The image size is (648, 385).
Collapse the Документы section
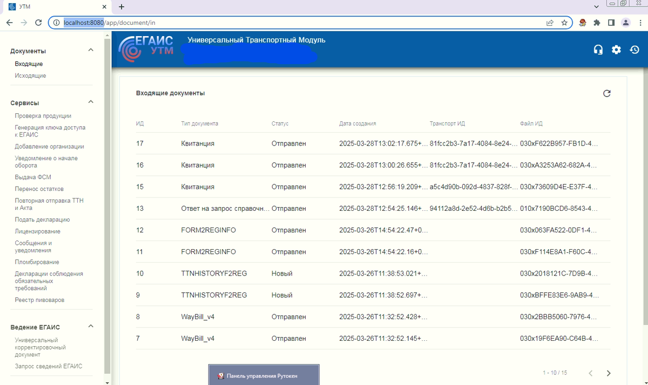click(x=91, y=50)
